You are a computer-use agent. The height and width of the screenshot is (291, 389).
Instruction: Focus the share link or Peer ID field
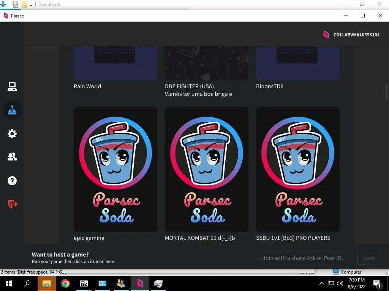(x=305, y=258)
